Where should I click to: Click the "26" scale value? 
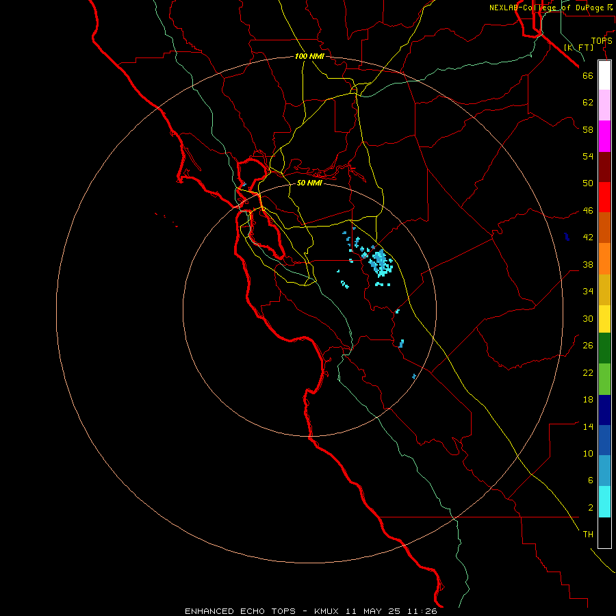point(588,346)
